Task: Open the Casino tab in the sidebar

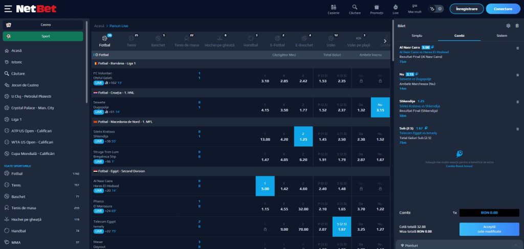Action: point(43,25)
